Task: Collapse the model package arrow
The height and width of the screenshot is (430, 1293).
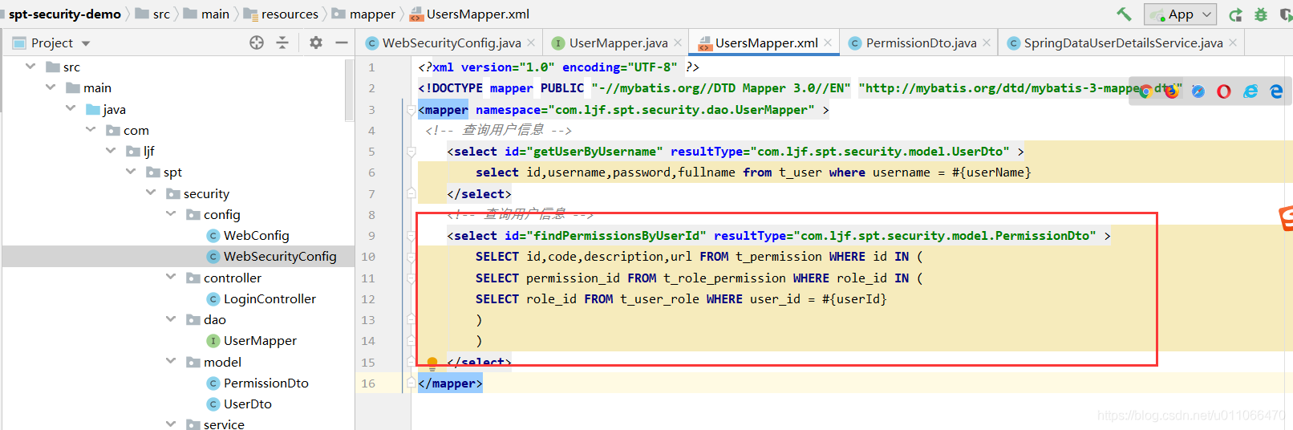Action: tap(171, 361)
